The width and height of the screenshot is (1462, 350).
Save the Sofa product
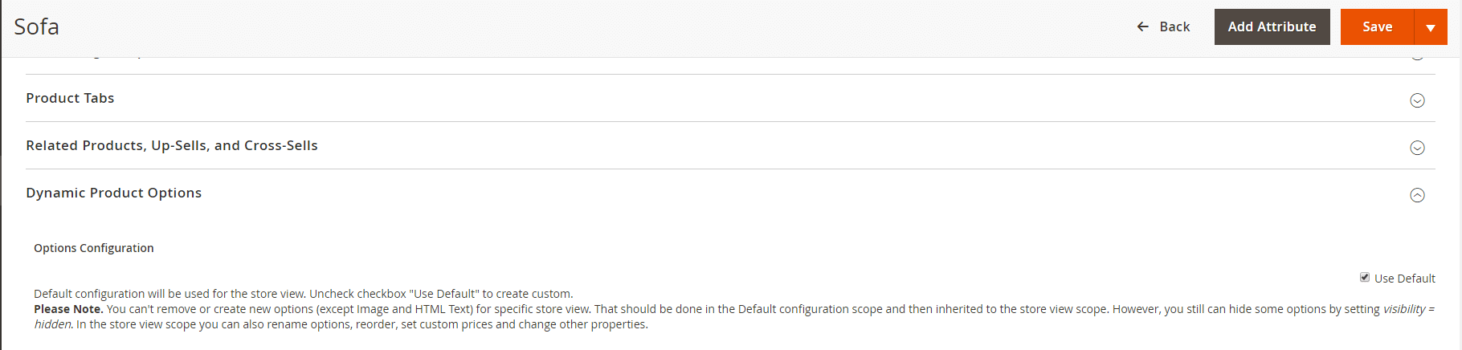pyautogui.click(x=1377, y=27)
